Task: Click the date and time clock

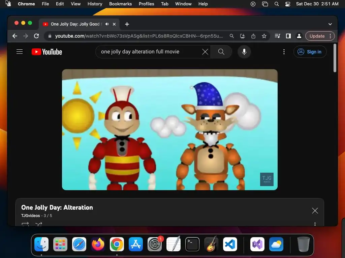Action: coord(317,4)
